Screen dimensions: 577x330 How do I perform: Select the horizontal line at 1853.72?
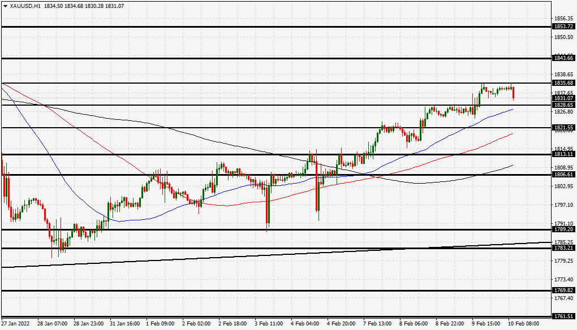coord(276,27)
